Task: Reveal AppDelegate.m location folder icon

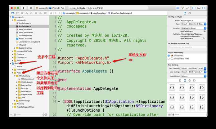Action: tap(205, 31)
